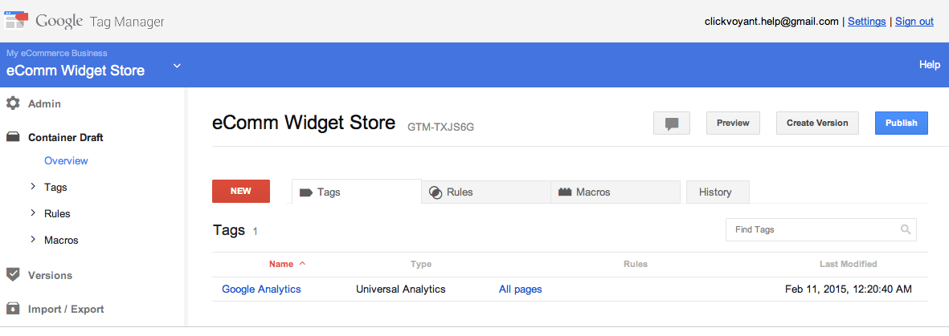Open the All pages rule link
Screen dimensions: 949x336
pyautogui.click(x=521, y=289)
